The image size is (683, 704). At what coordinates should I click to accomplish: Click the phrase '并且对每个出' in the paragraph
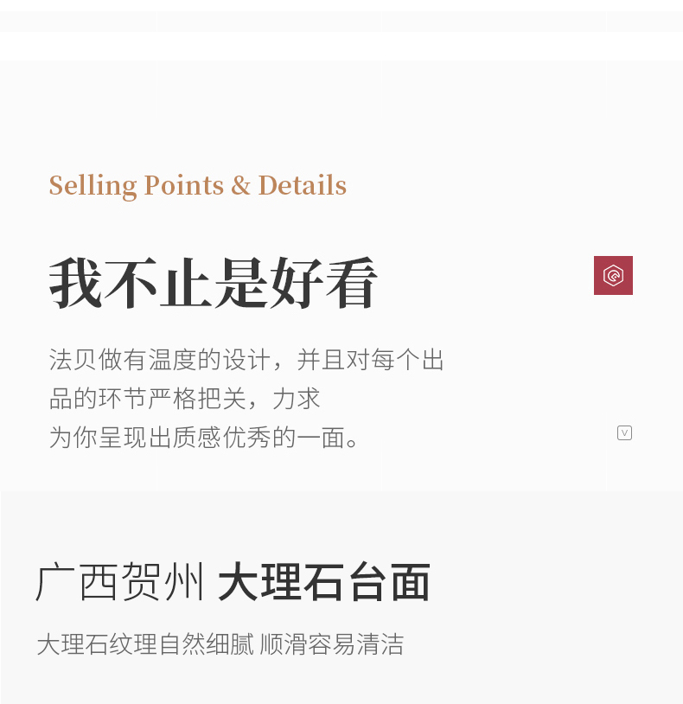[x=370, y=360]
